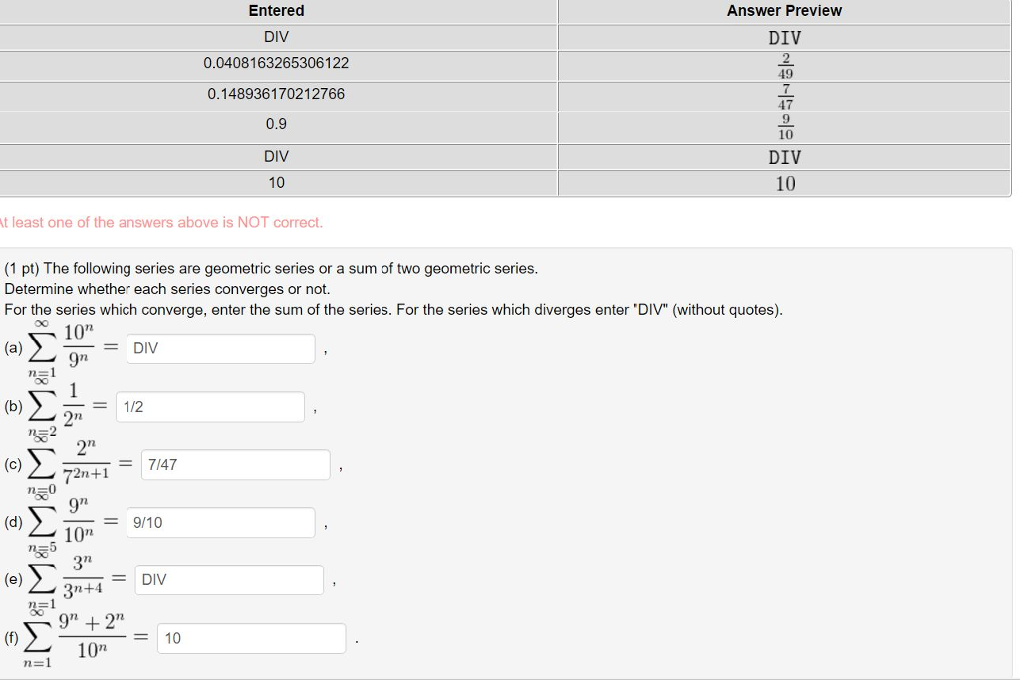Click the 0.148936170212766 entered value cell
This screenshot has width=1020, height=680.
click(x=276, y=95)
